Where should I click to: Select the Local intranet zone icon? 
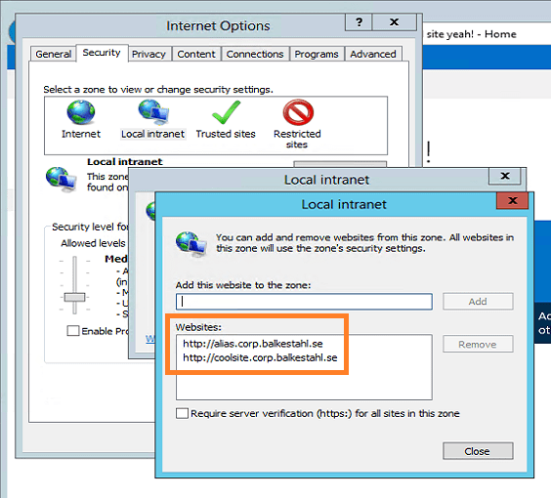153,112
